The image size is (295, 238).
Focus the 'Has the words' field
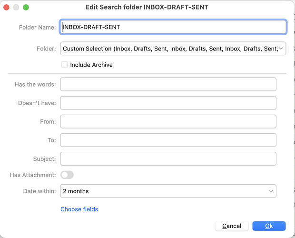click(168, 84)
